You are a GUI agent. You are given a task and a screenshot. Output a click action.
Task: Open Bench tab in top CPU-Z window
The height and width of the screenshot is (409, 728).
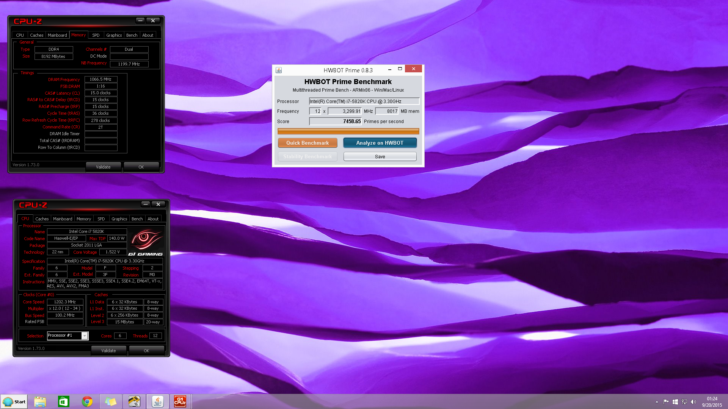coord(132,35)
